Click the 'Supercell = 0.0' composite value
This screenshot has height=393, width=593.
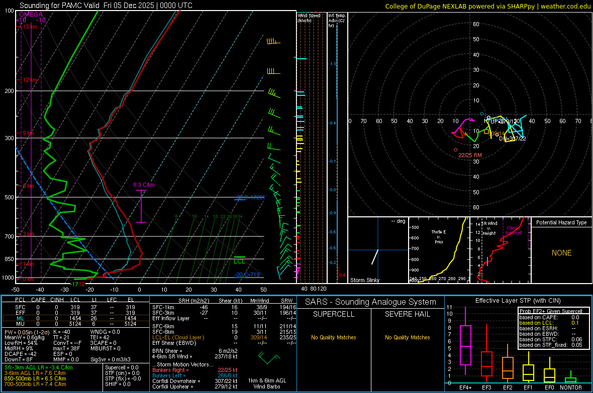tap(122, 367)
